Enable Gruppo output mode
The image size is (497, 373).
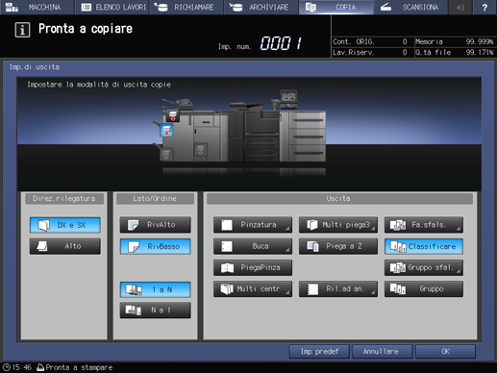[x=424, y=288]
